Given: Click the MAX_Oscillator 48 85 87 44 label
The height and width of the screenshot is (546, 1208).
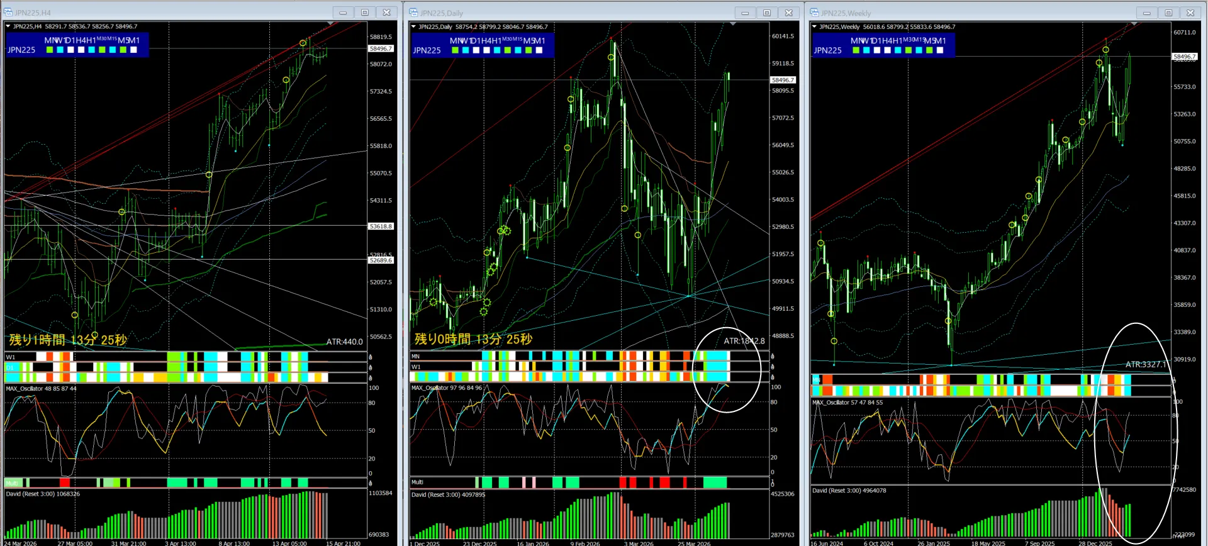Looking at the screenshot, I should [x=41, y=389].
